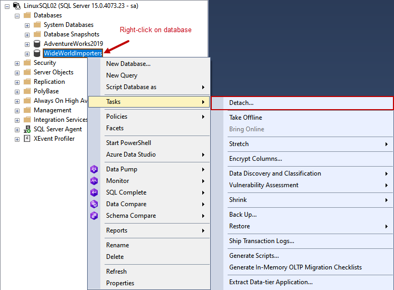Screen dimensions: 394x290
Task: Click the SQL Server Agent icon
Action: [x=27, y=129]
